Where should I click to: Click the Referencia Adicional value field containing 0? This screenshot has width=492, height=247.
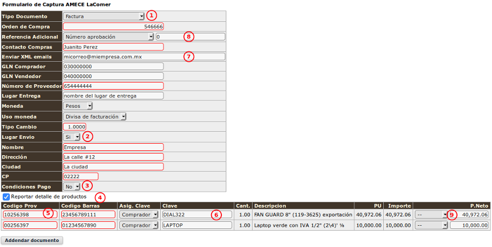190,37
